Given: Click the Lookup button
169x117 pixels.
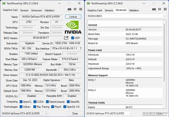Looking at the screenshot, I should (x=73, y=17).
